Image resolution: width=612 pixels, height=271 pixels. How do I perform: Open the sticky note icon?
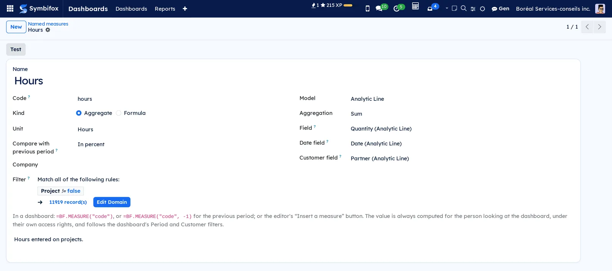pyautogui.click(x=454, y=8)
